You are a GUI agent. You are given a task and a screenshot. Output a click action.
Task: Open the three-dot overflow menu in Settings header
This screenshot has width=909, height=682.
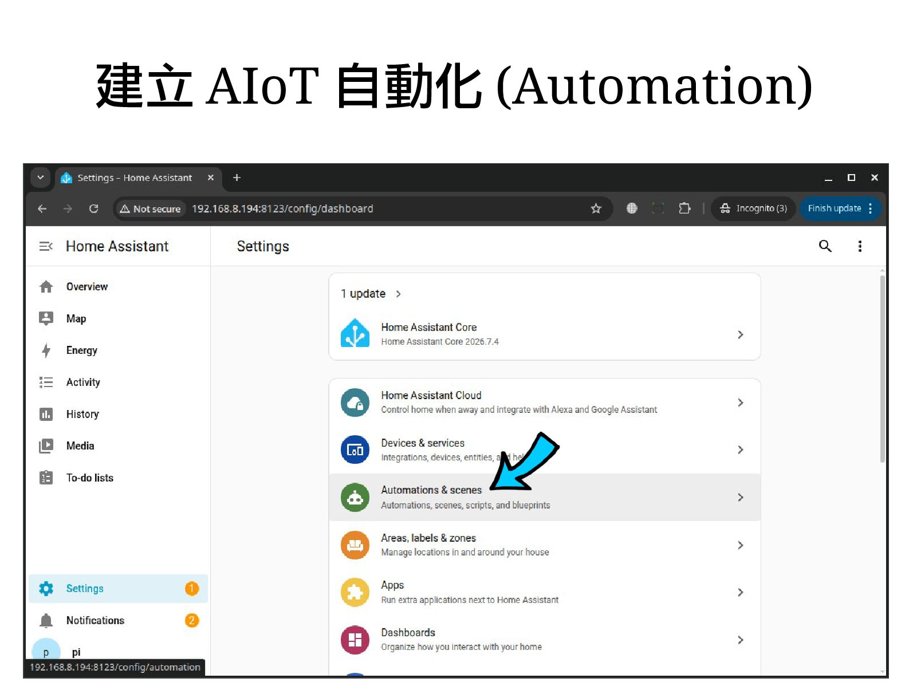(860, 246)
